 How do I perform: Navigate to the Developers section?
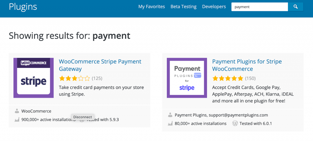(x=214, y=7)
